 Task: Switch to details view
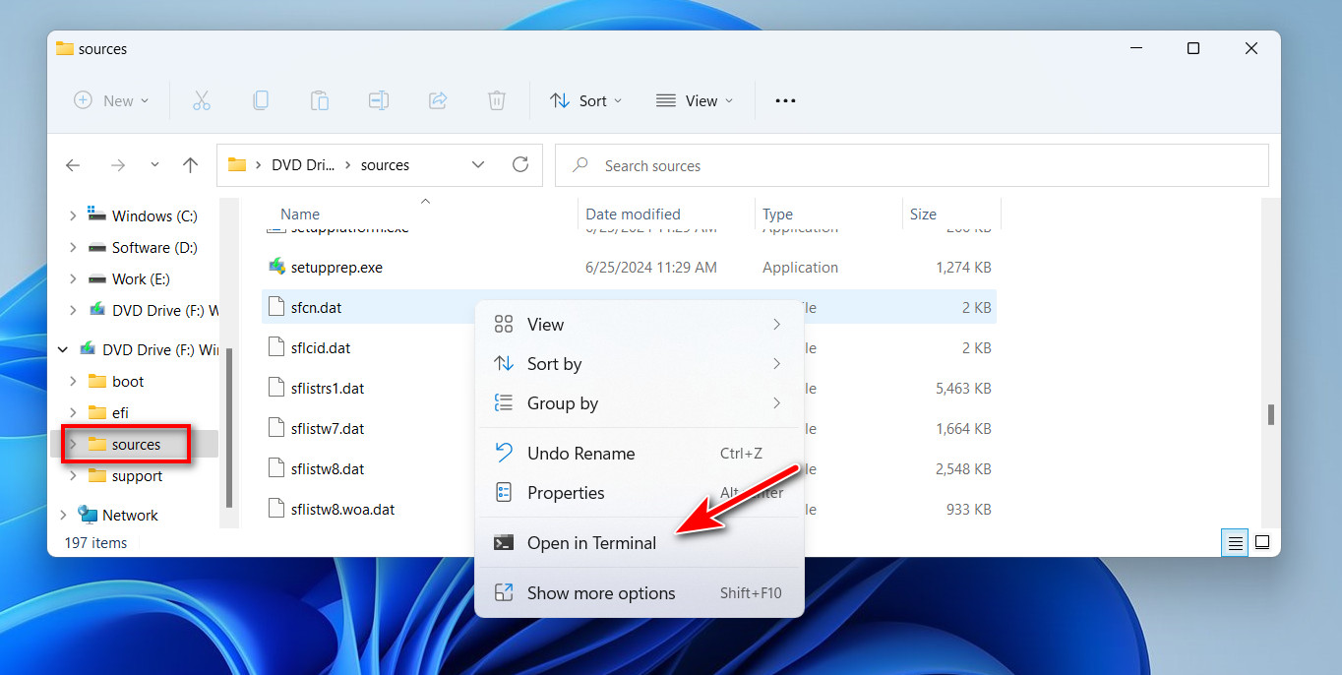tap(1235, 542)
